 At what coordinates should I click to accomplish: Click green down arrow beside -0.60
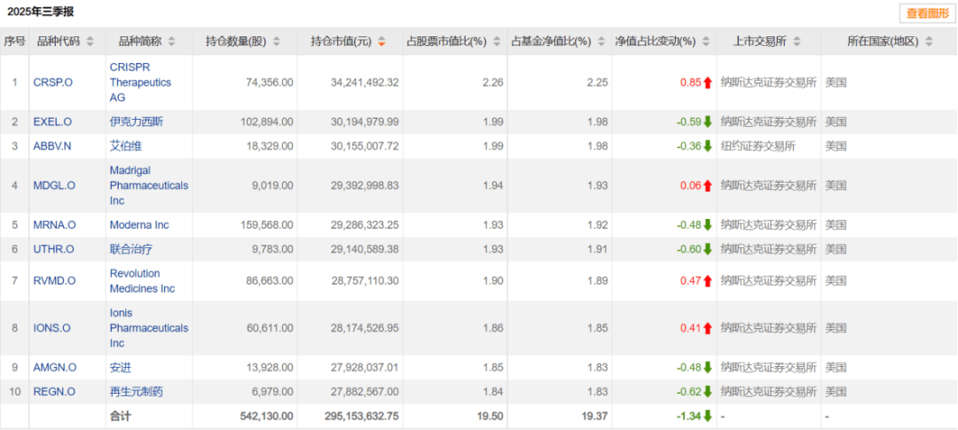[x=708, y=249]
